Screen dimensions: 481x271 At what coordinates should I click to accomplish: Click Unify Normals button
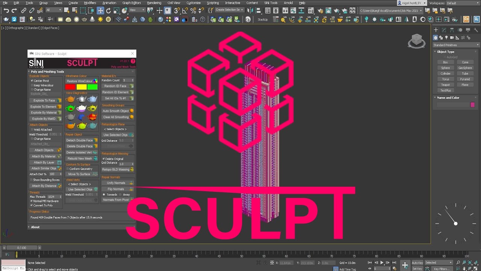[x=118, y=183]
